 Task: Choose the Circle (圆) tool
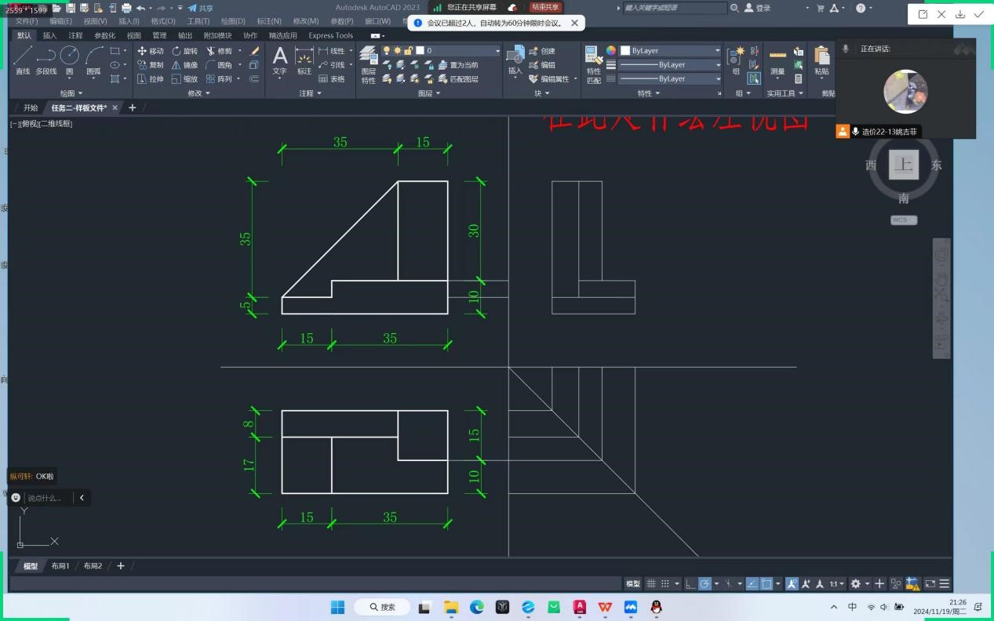tap(69, 60)
